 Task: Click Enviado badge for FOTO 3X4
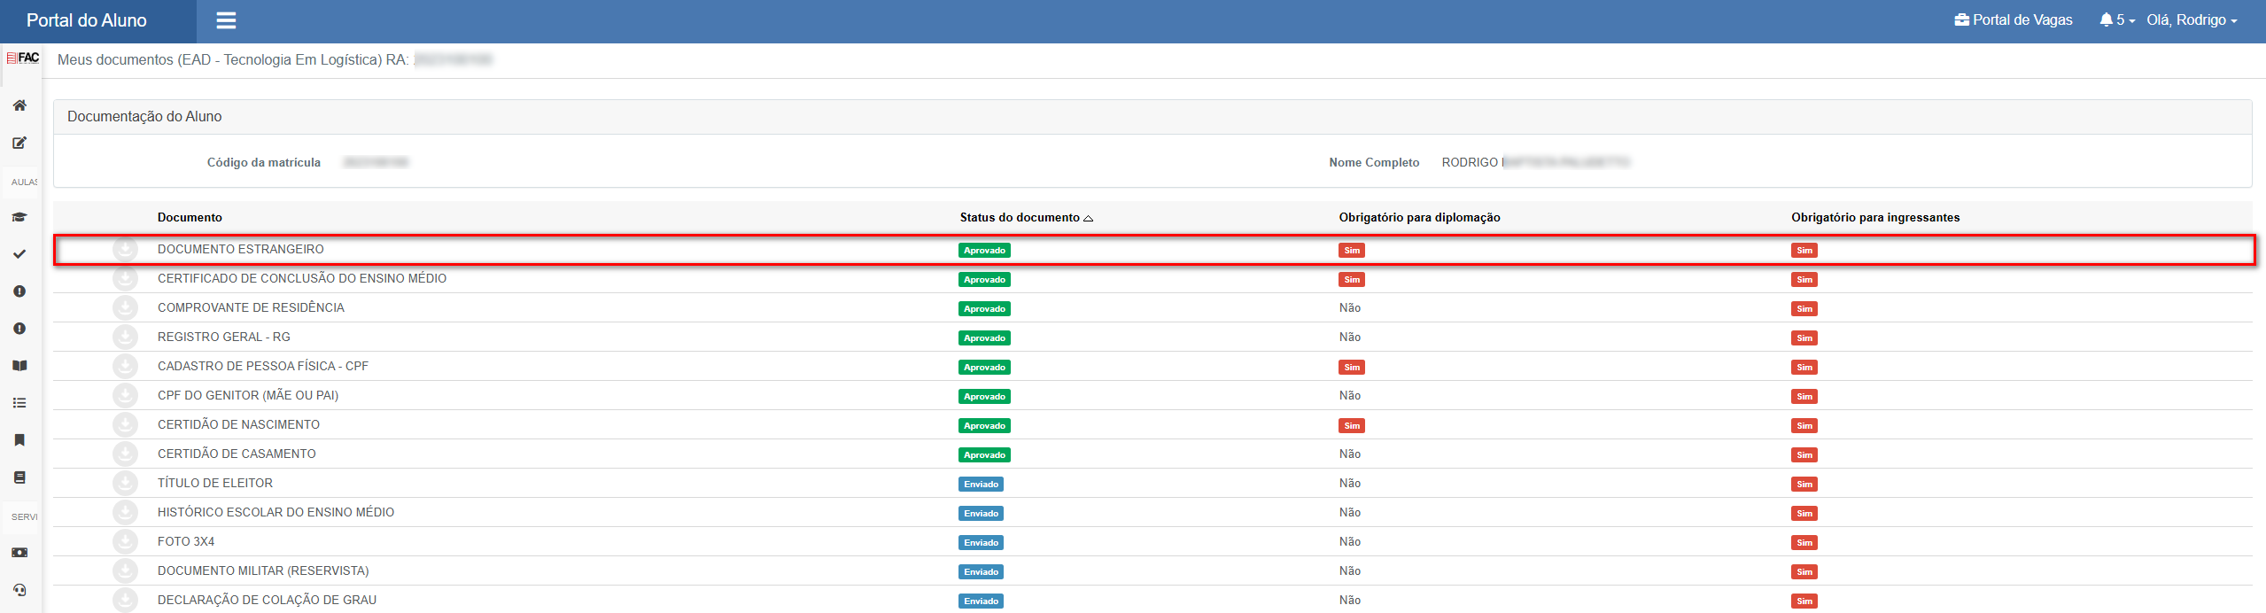coord(981,543)
